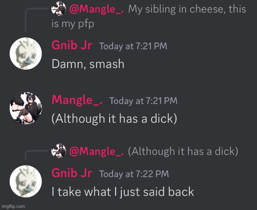257x210 pixels.
Task: Jump to replied message "My sibling in cheese"
Action: [149, 16]
